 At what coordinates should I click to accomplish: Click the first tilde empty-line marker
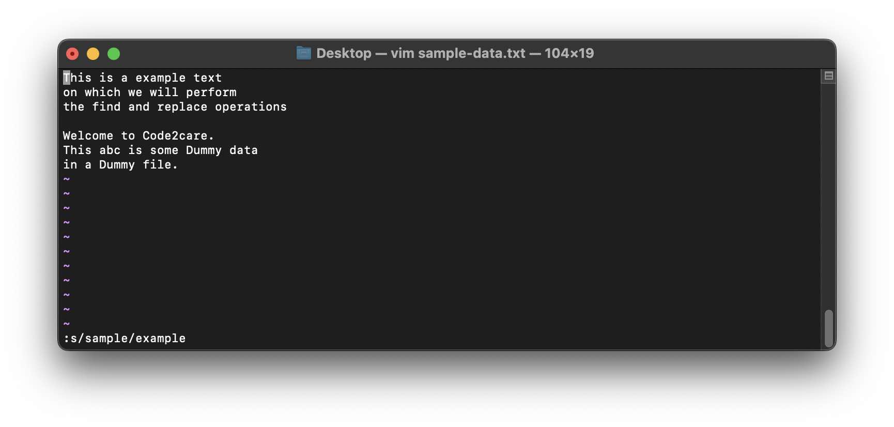[x=67, y=179]
